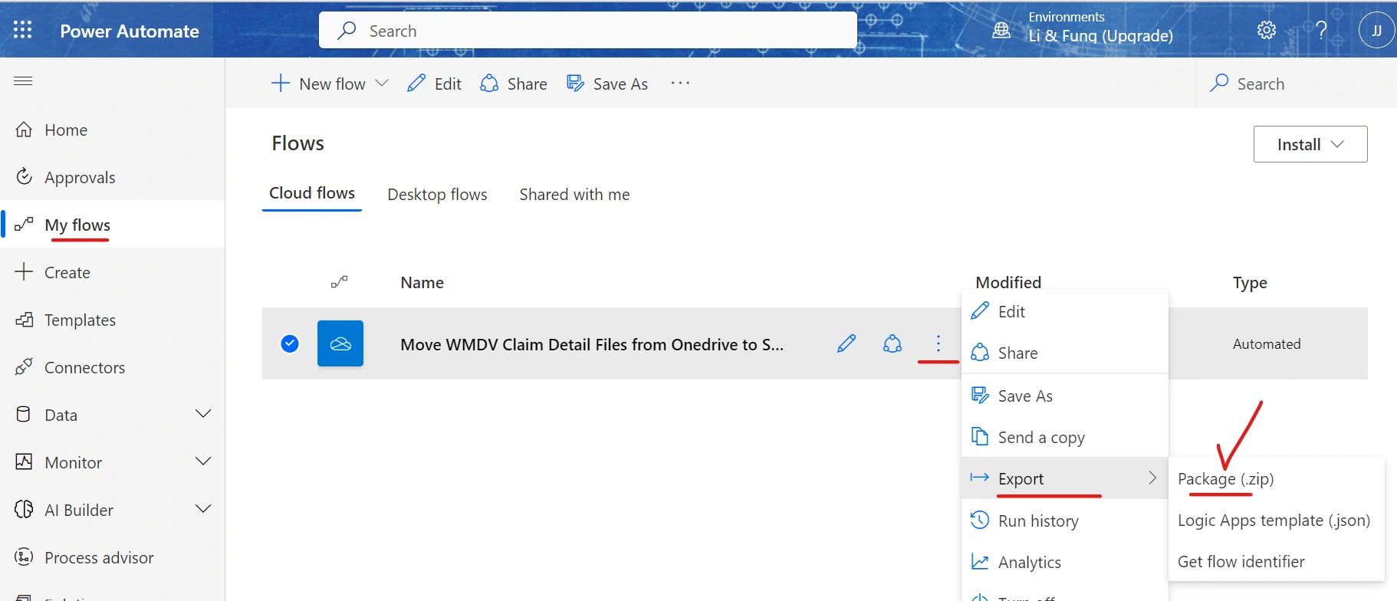Image resolution: width=1397 pixels, height=601 pixels.
Task: Open the app launcher waffle icon
Action: click(23, 31)
